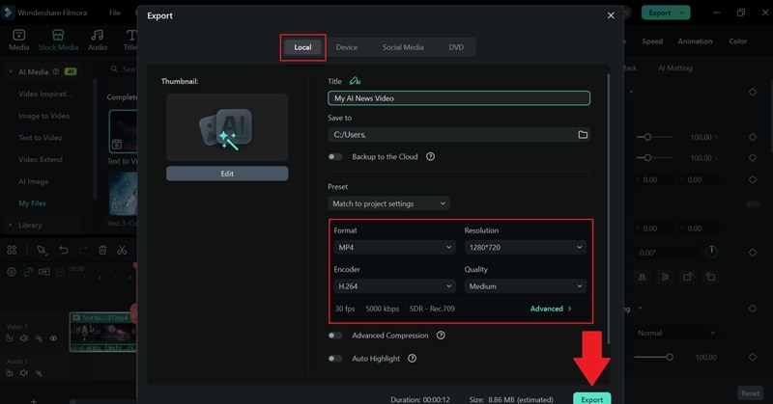The width and height of the screenshot is (773, 404).
Task: Flip the clip vertically in the properties panel
Action: (665, 277)
